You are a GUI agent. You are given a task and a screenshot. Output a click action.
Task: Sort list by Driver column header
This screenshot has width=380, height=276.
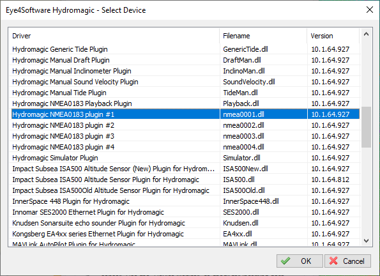[114, 36]
